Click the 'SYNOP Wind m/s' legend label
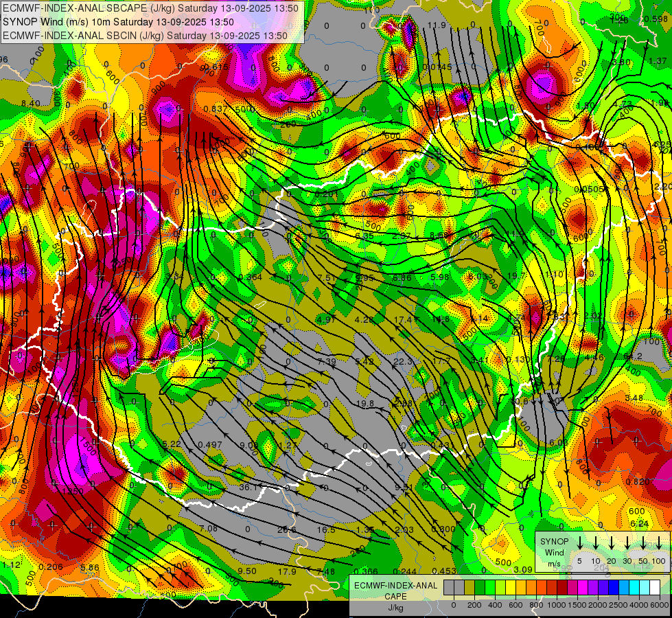The height and width of the screenshot is (618, 672). 554,553
